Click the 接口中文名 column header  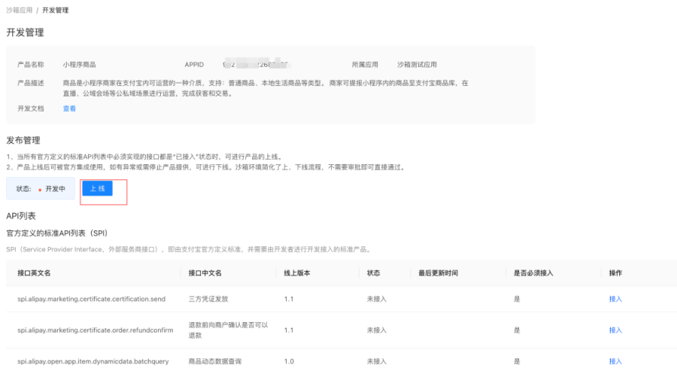(205, 273)
